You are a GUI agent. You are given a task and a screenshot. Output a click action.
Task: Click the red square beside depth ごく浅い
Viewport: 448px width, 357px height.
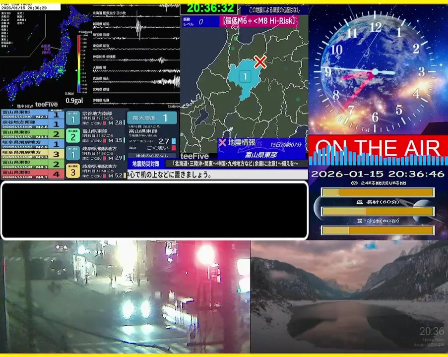coord(174,148)
